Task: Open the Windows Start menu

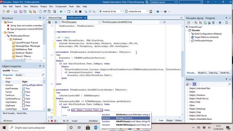Action: pyautogui.click(x=4, y=128)
